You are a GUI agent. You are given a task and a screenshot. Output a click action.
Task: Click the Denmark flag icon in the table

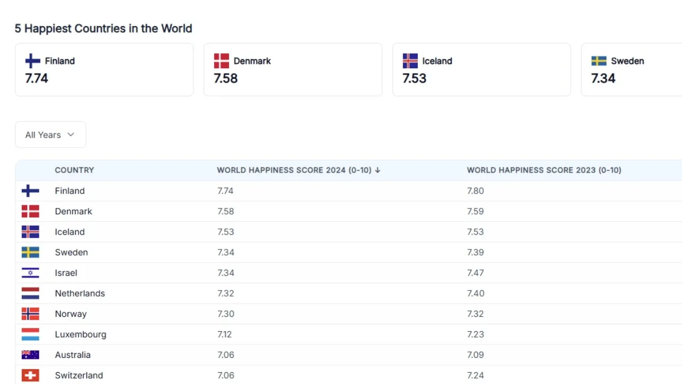(x=30, y=211)
